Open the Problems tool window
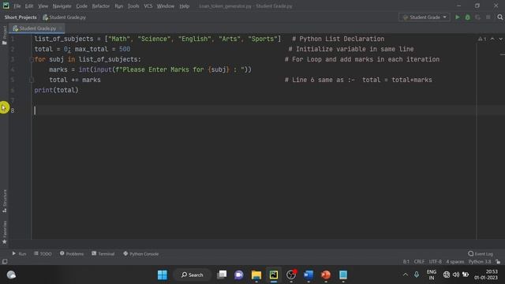This screenshot has height=284, width=505. click(72, 254)
